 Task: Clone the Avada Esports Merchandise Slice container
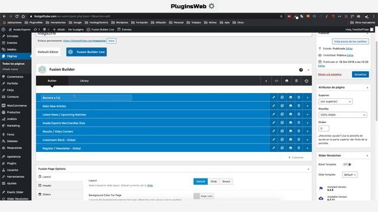pos(282,122)
